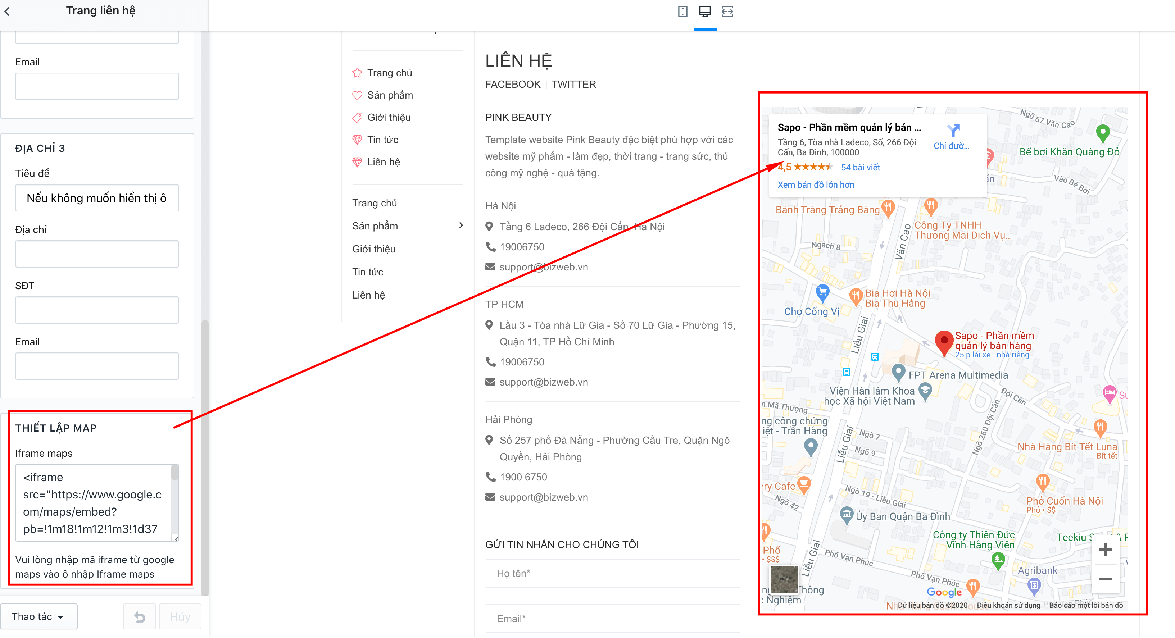This screenshot has width=1175, height=638.
Task: Click the red Sapo map pin
Action: (944, 343)
